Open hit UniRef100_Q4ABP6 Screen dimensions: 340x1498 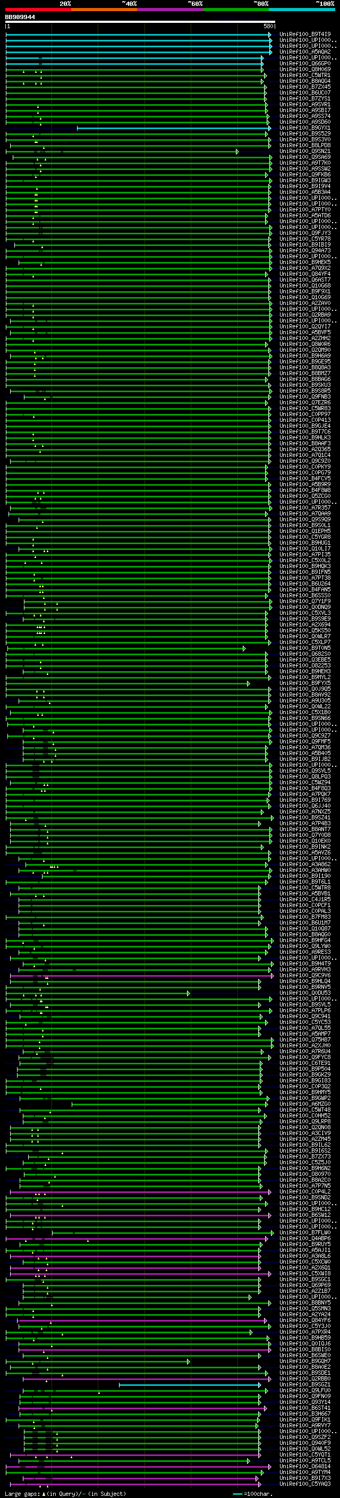click(x=305, y=1239)
